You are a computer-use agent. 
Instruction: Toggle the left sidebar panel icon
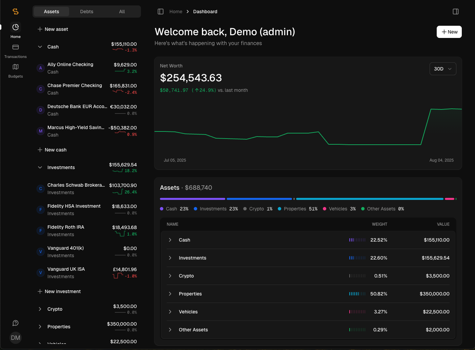point(161,12)
